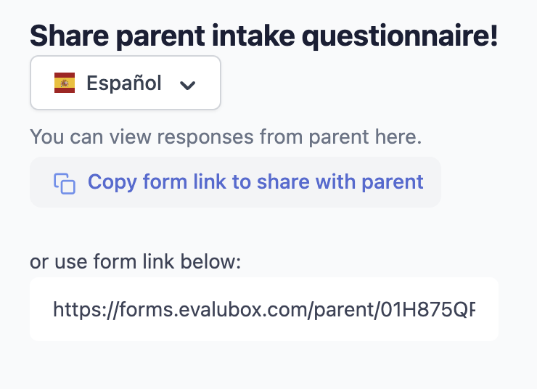Focus the parent form URL text box

(x=263, y=309)
